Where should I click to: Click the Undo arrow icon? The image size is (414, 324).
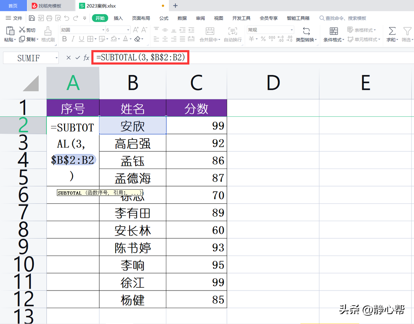click(x=67, y=18)
